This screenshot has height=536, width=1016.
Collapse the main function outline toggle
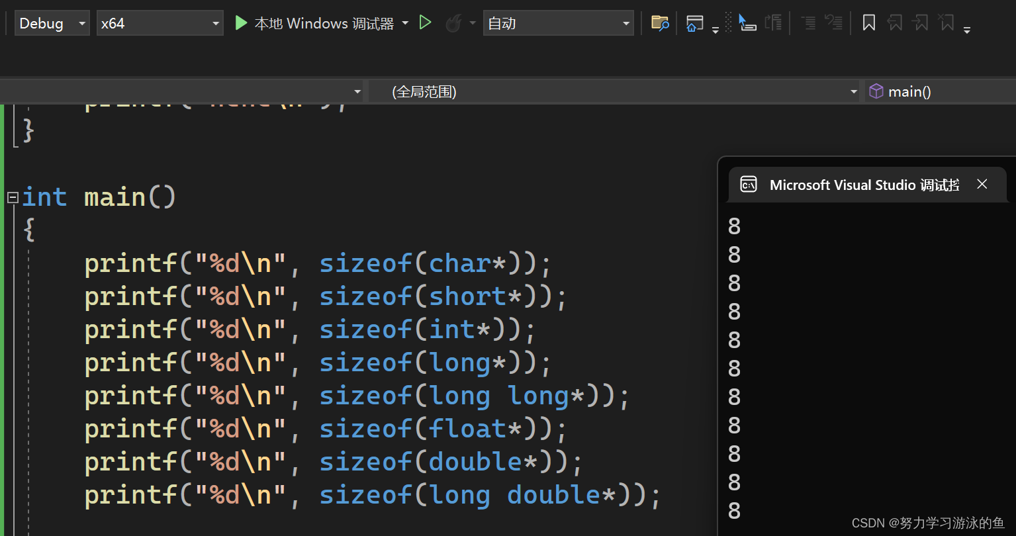13,197
